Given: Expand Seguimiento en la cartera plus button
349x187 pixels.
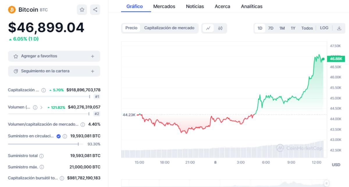Looking at the screenshot, I should pyautogui.click(x=92, y=71).
